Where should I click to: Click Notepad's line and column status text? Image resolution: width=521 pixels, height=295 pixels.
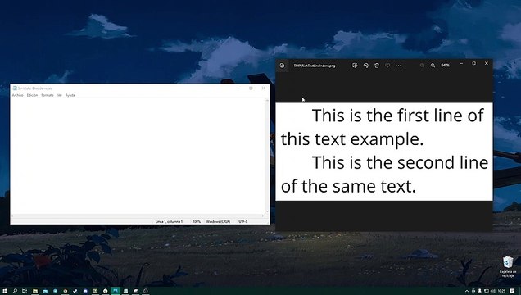tap(169, 221)
